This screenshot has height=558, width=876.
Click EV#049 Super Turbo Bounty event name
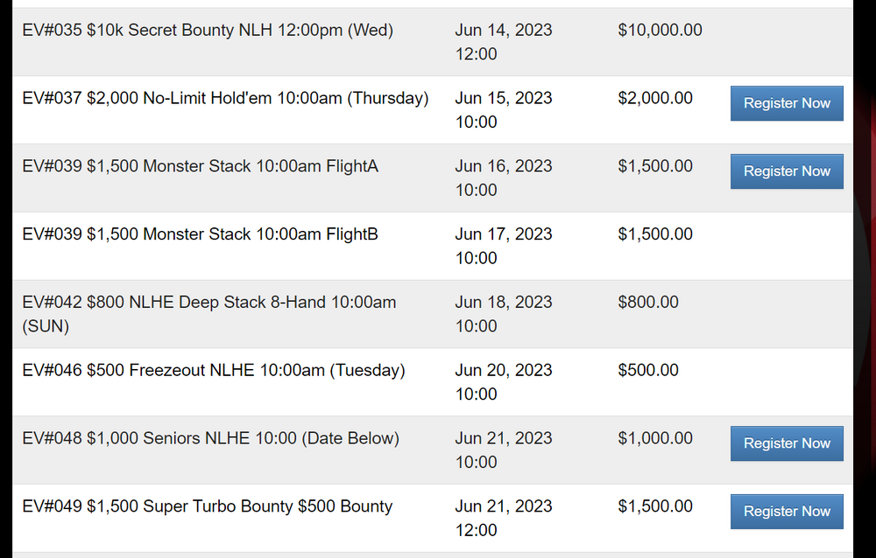(207, 506)
